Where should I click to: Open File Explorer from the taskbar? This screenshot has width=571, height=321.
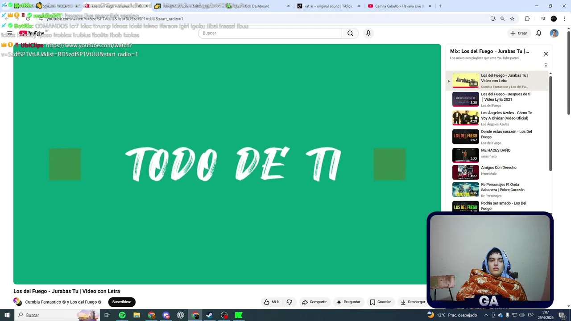pyautogui.click(x=137, y=315)
